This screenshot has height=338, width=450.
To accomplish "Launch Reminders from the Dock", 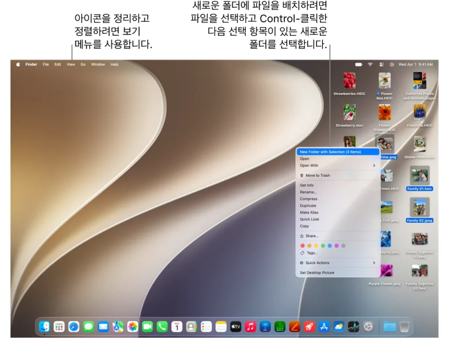I will click(207, 327).
